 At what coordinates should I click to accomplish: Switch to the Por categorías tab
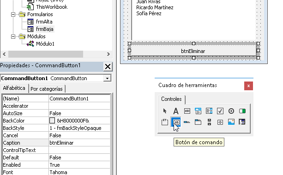pos(47,89)
